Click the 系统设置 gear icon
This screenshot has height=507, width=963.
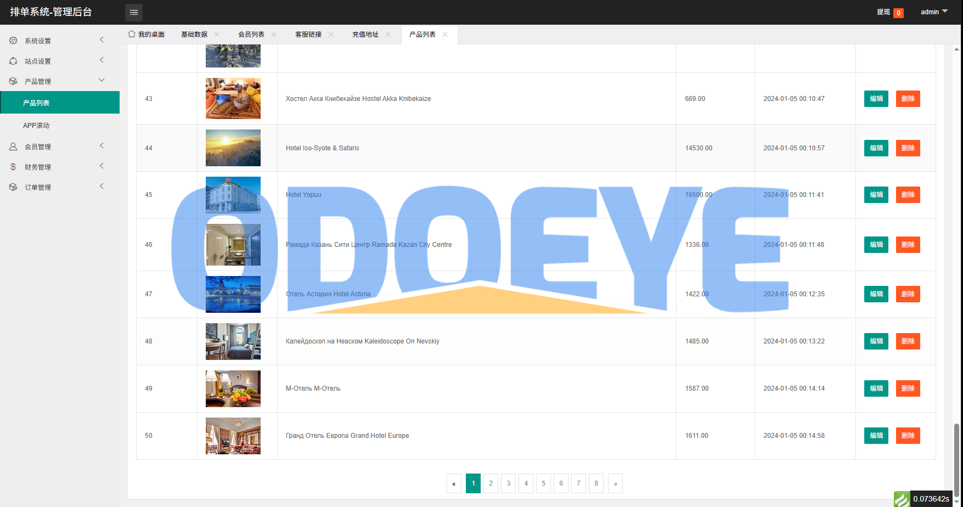click(13, 41)
